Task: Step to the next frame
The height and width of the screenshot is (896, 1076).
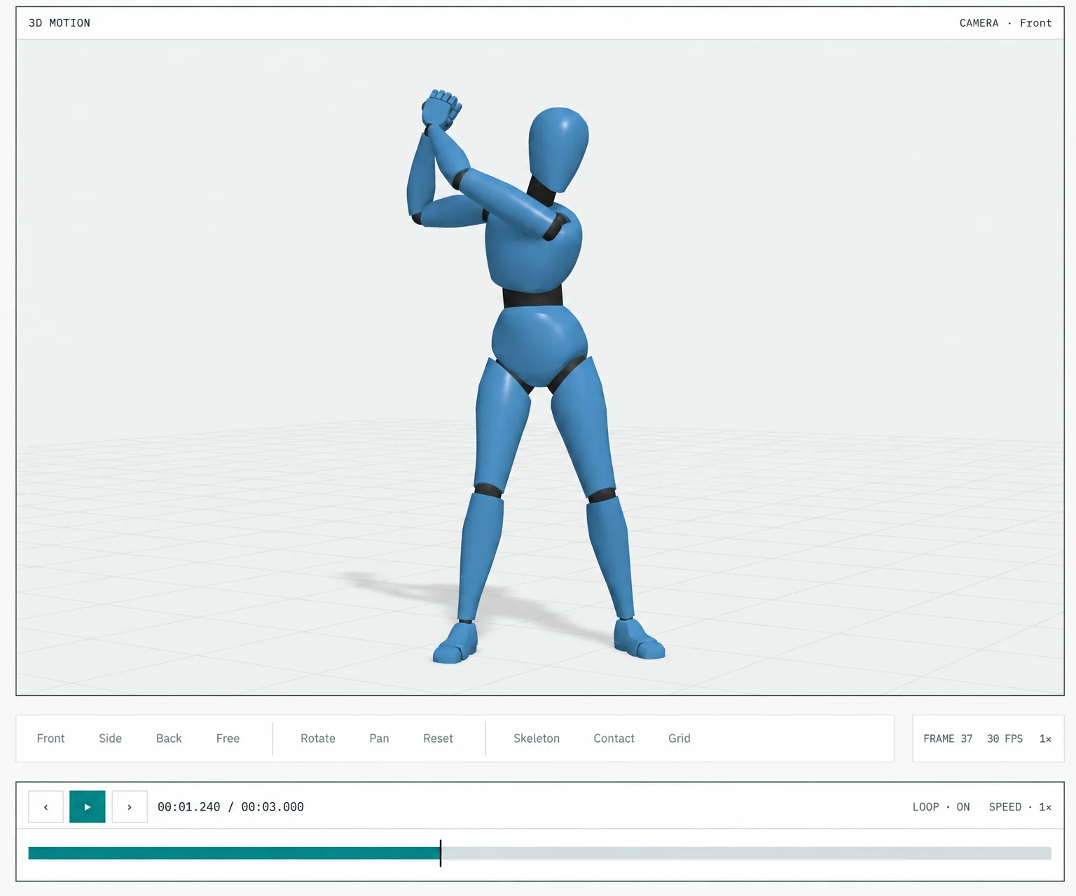Action: 130,806
